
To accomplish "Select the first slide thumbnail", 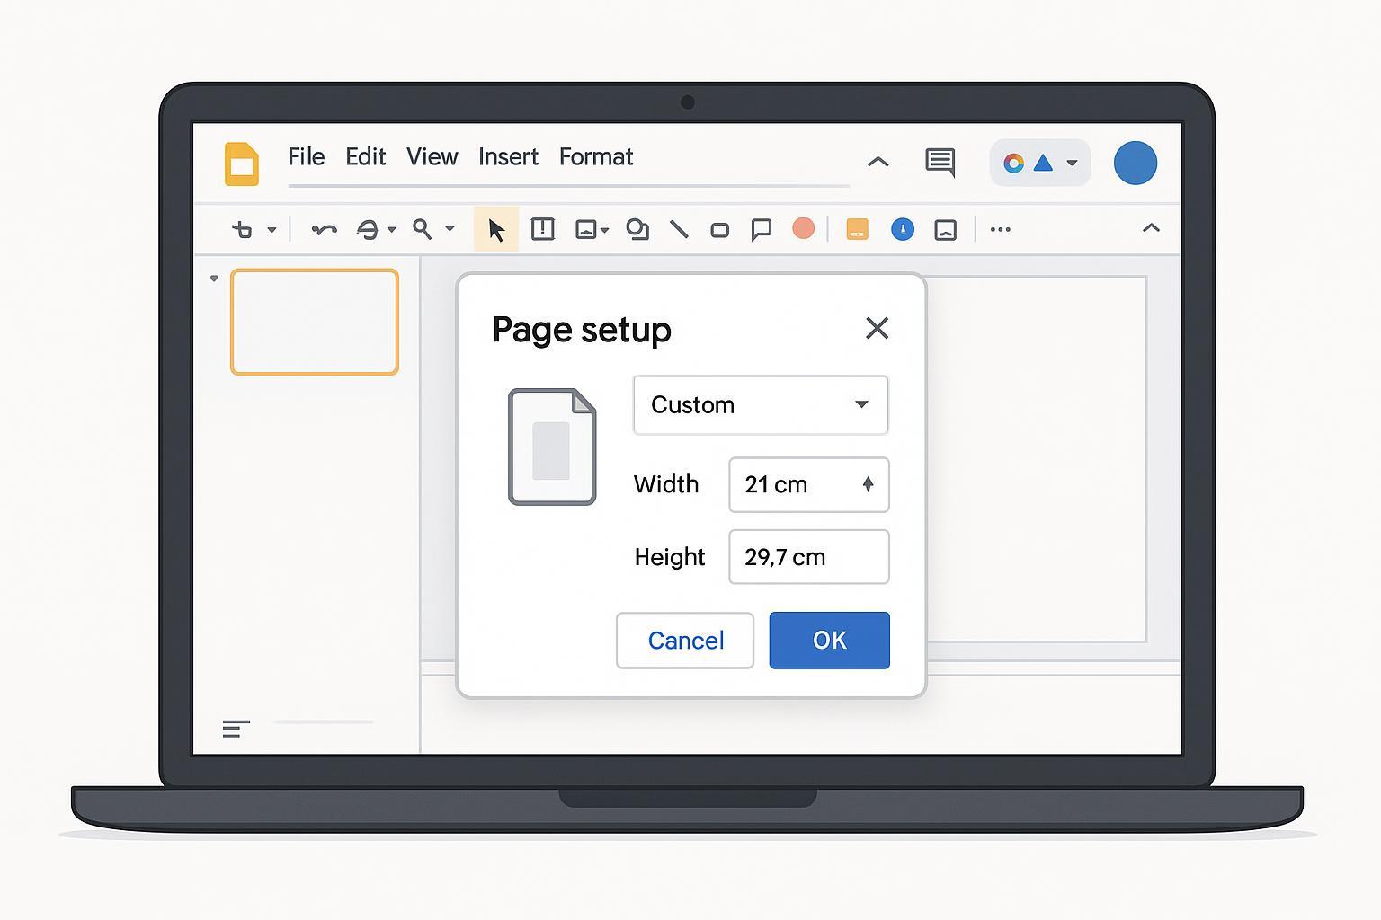I will [315, 322].
